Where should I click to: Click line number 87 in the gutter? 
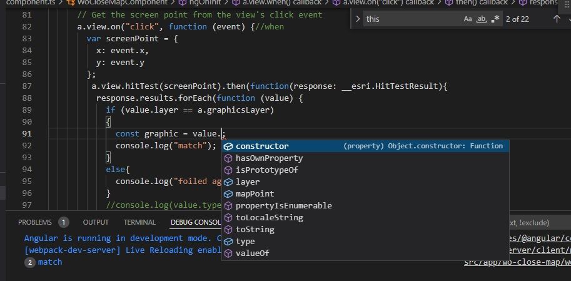(x=27, y=86)
